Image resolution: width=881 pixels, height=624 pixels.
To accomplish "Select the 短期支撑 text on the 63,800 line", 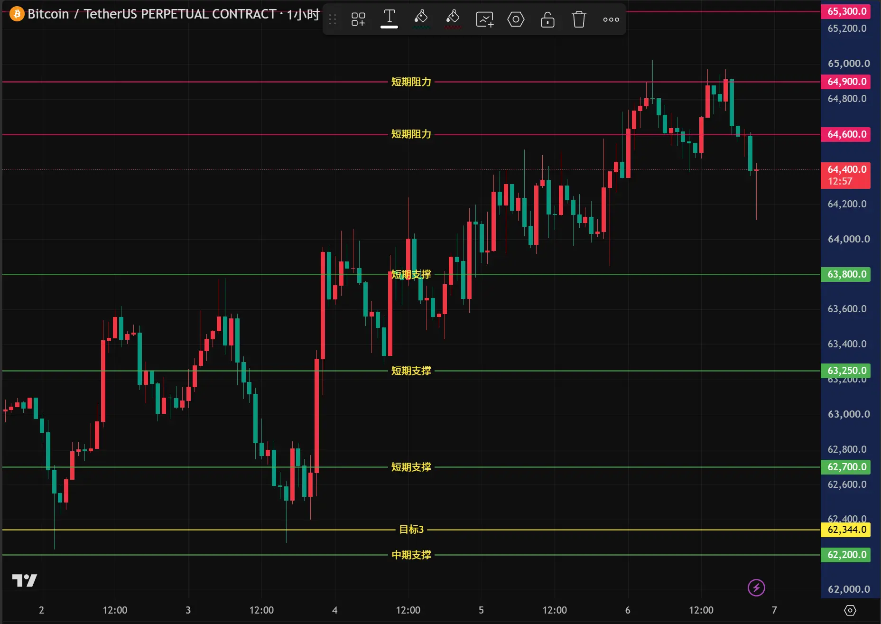I will tap(411, 274).
